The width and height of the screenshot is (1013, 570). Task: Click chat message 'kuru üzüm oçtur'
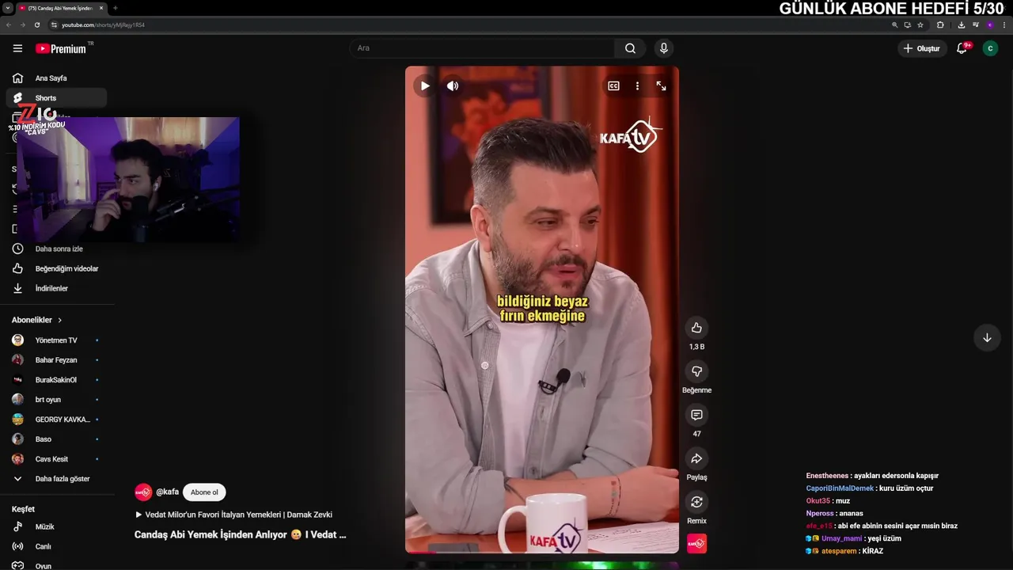905,488
